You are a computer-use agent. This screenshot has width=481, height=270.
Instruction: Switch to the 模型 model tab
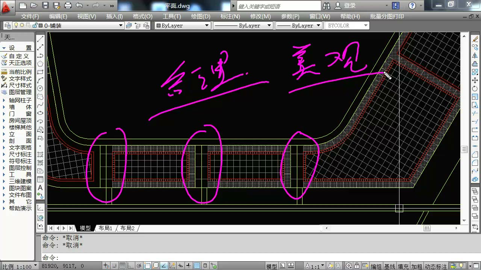[85, 228]
